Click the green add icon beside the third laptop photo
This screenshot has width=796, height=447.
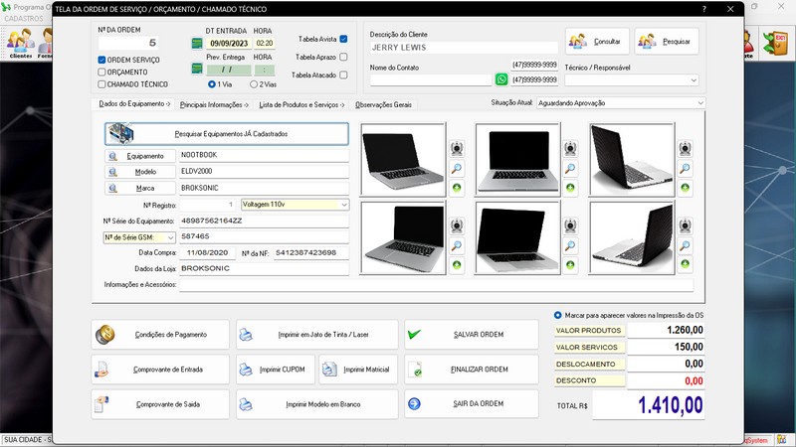(686, 188)
